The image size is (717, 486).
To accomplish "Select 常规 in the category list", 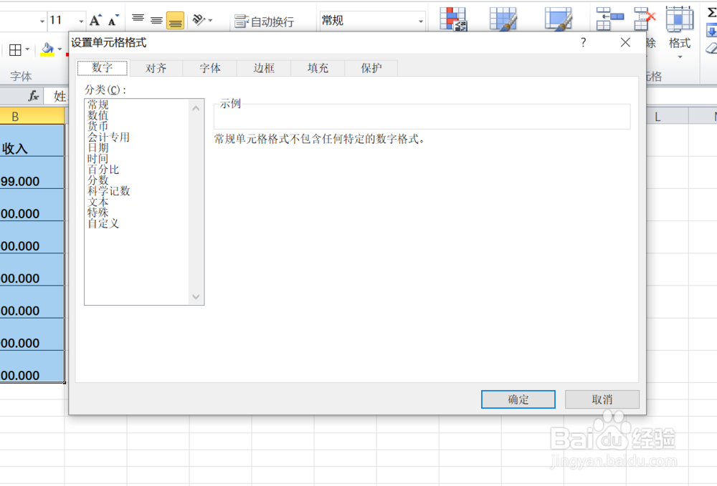I will coord(98,105).
